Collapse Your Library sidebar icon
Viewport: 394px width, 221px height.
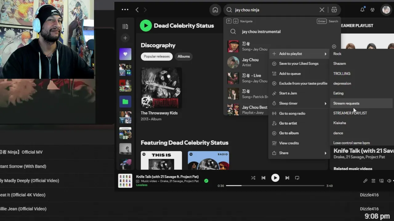coord(125,27)
